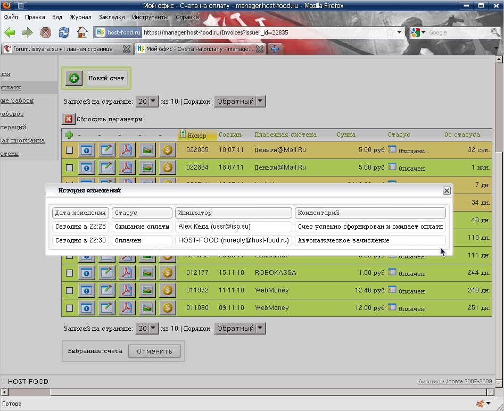Edit invoice 011972 via pencil icon

pos(107,291)
